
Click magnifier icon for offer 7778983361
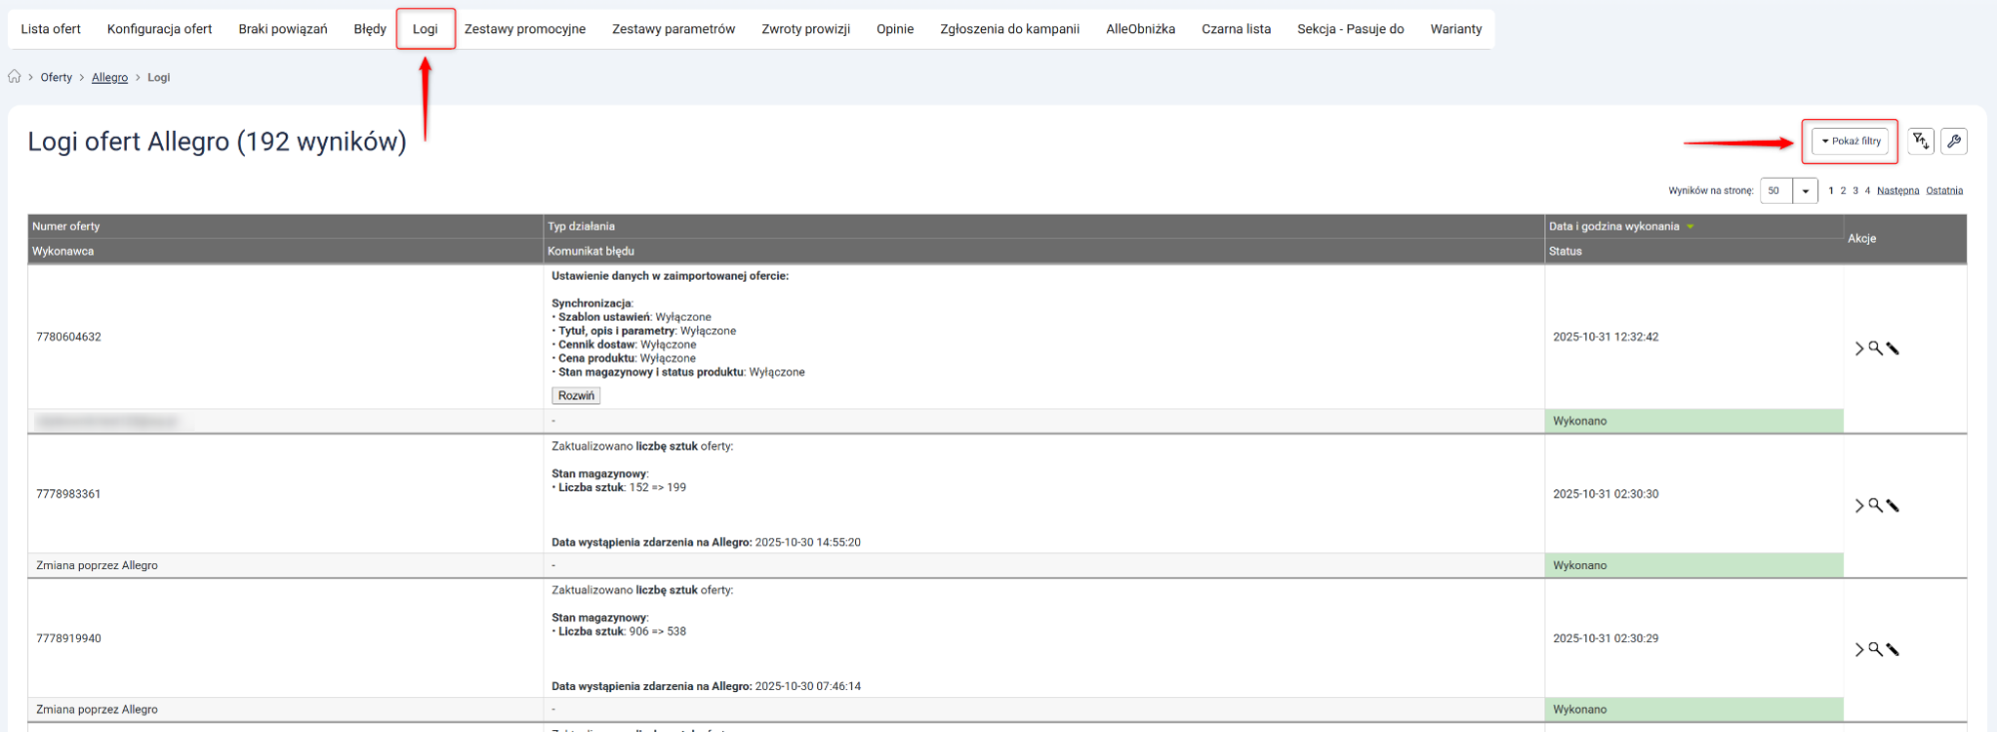[x=1875, y=505]
